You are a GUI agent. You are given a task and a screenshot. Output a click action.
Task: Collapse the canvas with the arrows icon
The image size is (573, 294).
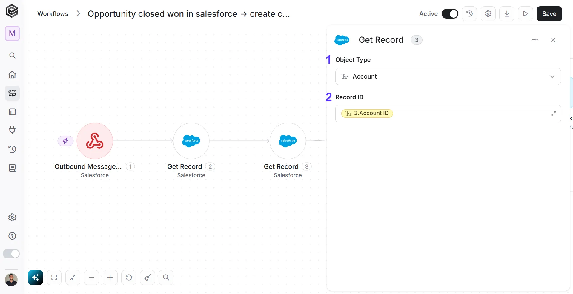point(73,278)
